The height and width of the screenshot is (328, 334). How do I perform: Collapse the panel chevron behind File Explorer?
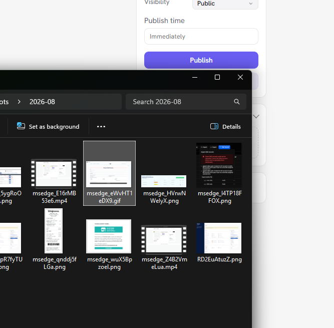(x=256, y=117)
